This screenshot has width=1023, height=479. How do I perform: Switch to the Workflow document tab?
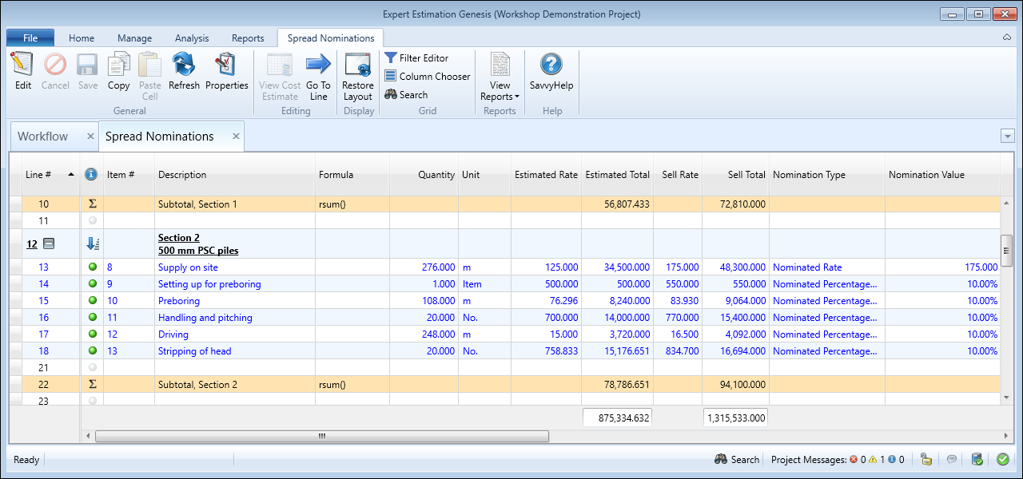pyautogui.click(x=43, y=137)
